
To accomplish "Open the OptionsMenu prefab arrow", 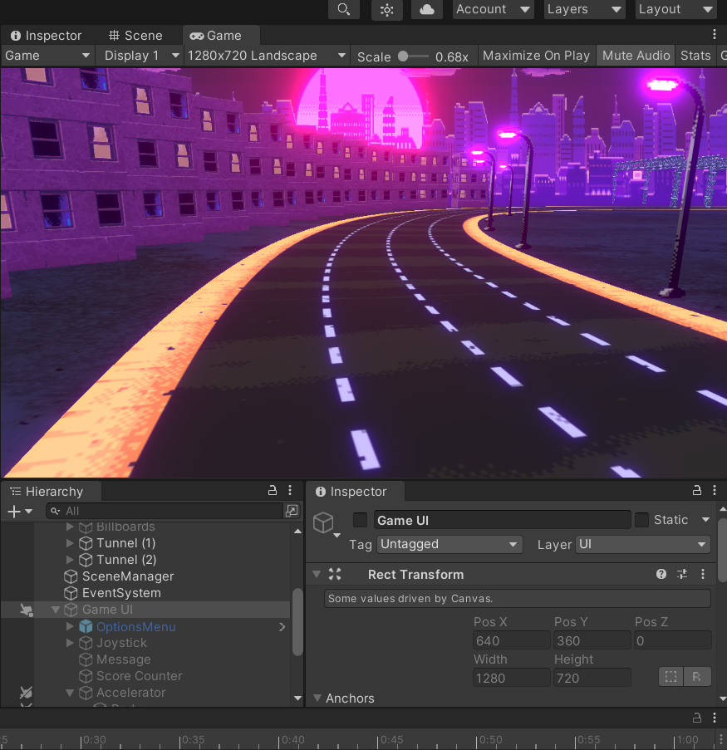I will pyautogui.click(x=282, y=626).
